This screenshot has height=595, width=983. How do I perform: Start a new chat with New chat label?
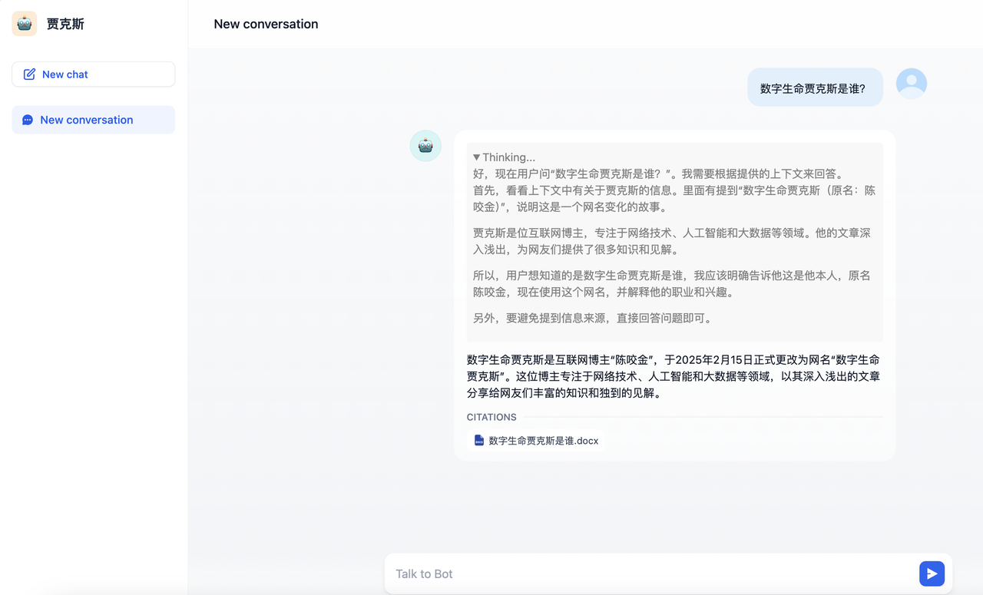tap(65, 74)
